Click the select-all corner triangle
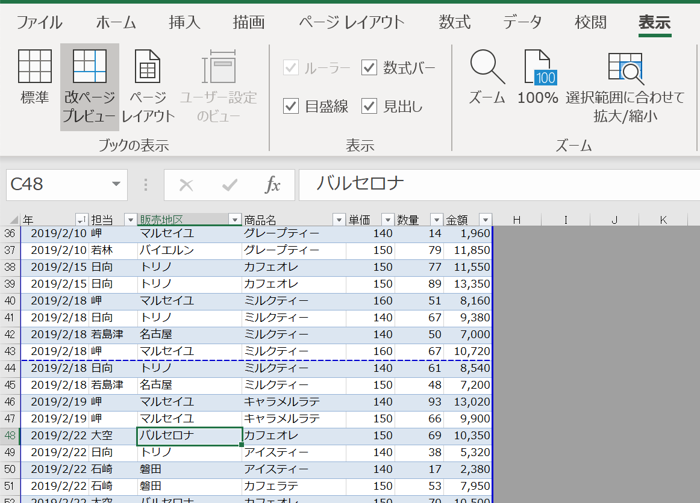Image resolution: width=700 pixels, height=503 pixels. [14, 220]
